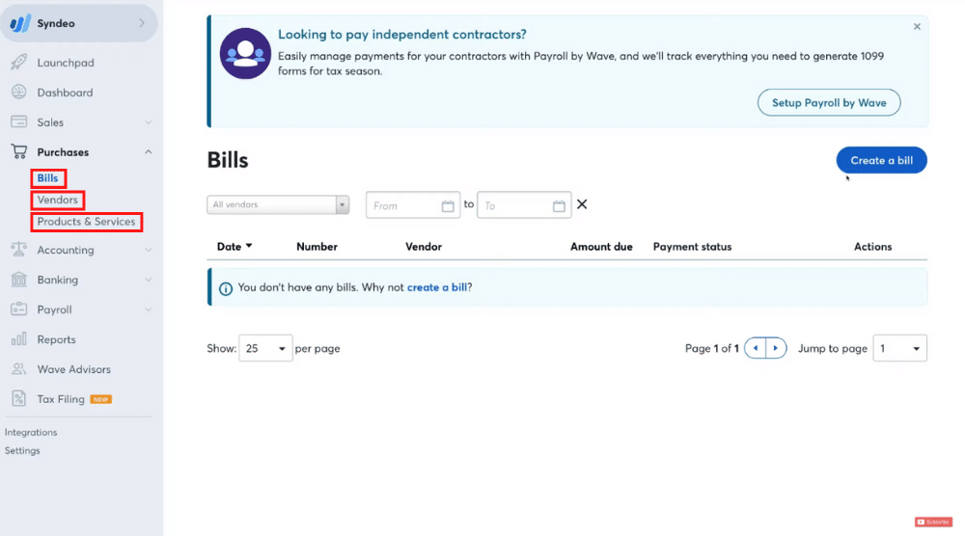Click the Dashboard gauge icon
Viewport: 965px width, 536px height.
point(19,93)
